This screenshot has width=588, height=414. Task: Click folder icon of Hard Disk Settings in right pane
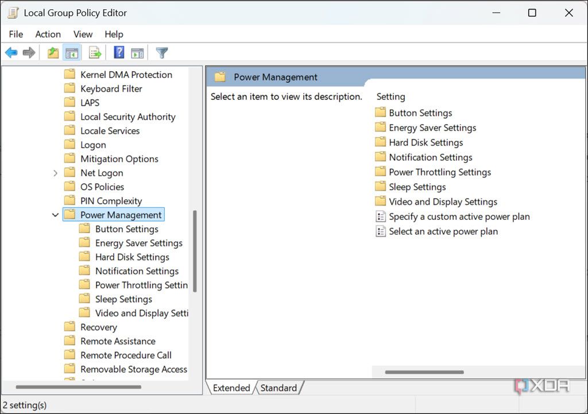(x=380, y=142)
